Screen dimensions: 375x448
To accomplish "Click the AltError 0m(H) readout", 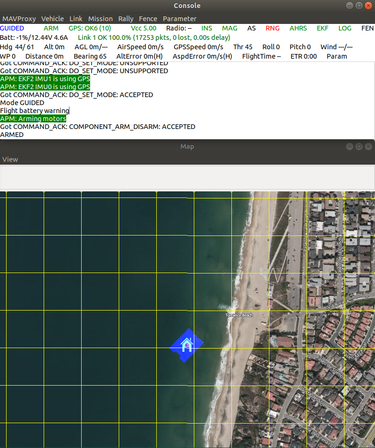I will (x=139, y=57).
